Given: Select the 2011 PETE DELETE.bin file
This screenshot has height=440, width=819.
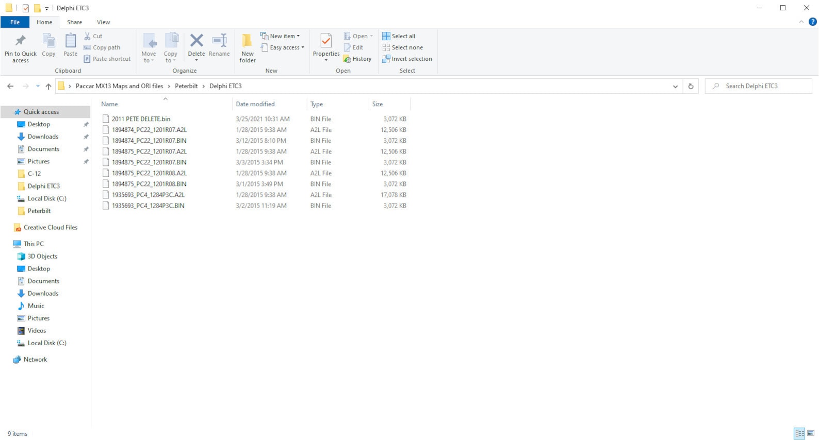Looking at the screenshot, I should 141,119.
